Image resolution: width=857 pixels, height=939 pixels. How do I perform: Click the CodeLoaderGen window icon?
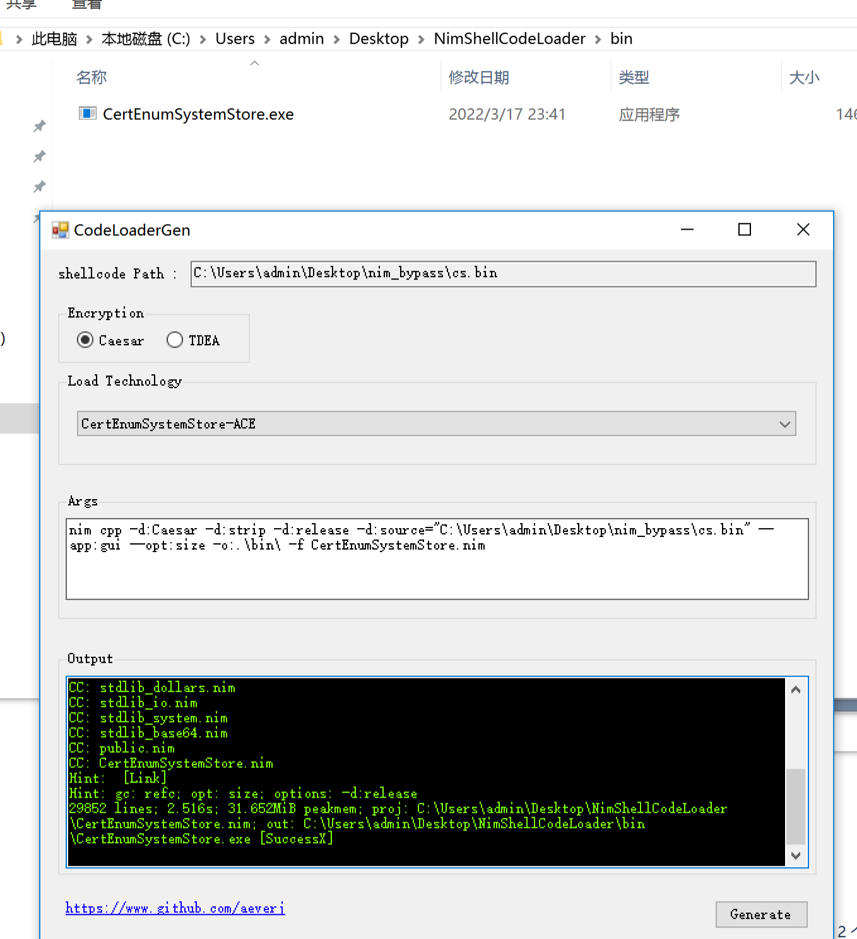61,230
